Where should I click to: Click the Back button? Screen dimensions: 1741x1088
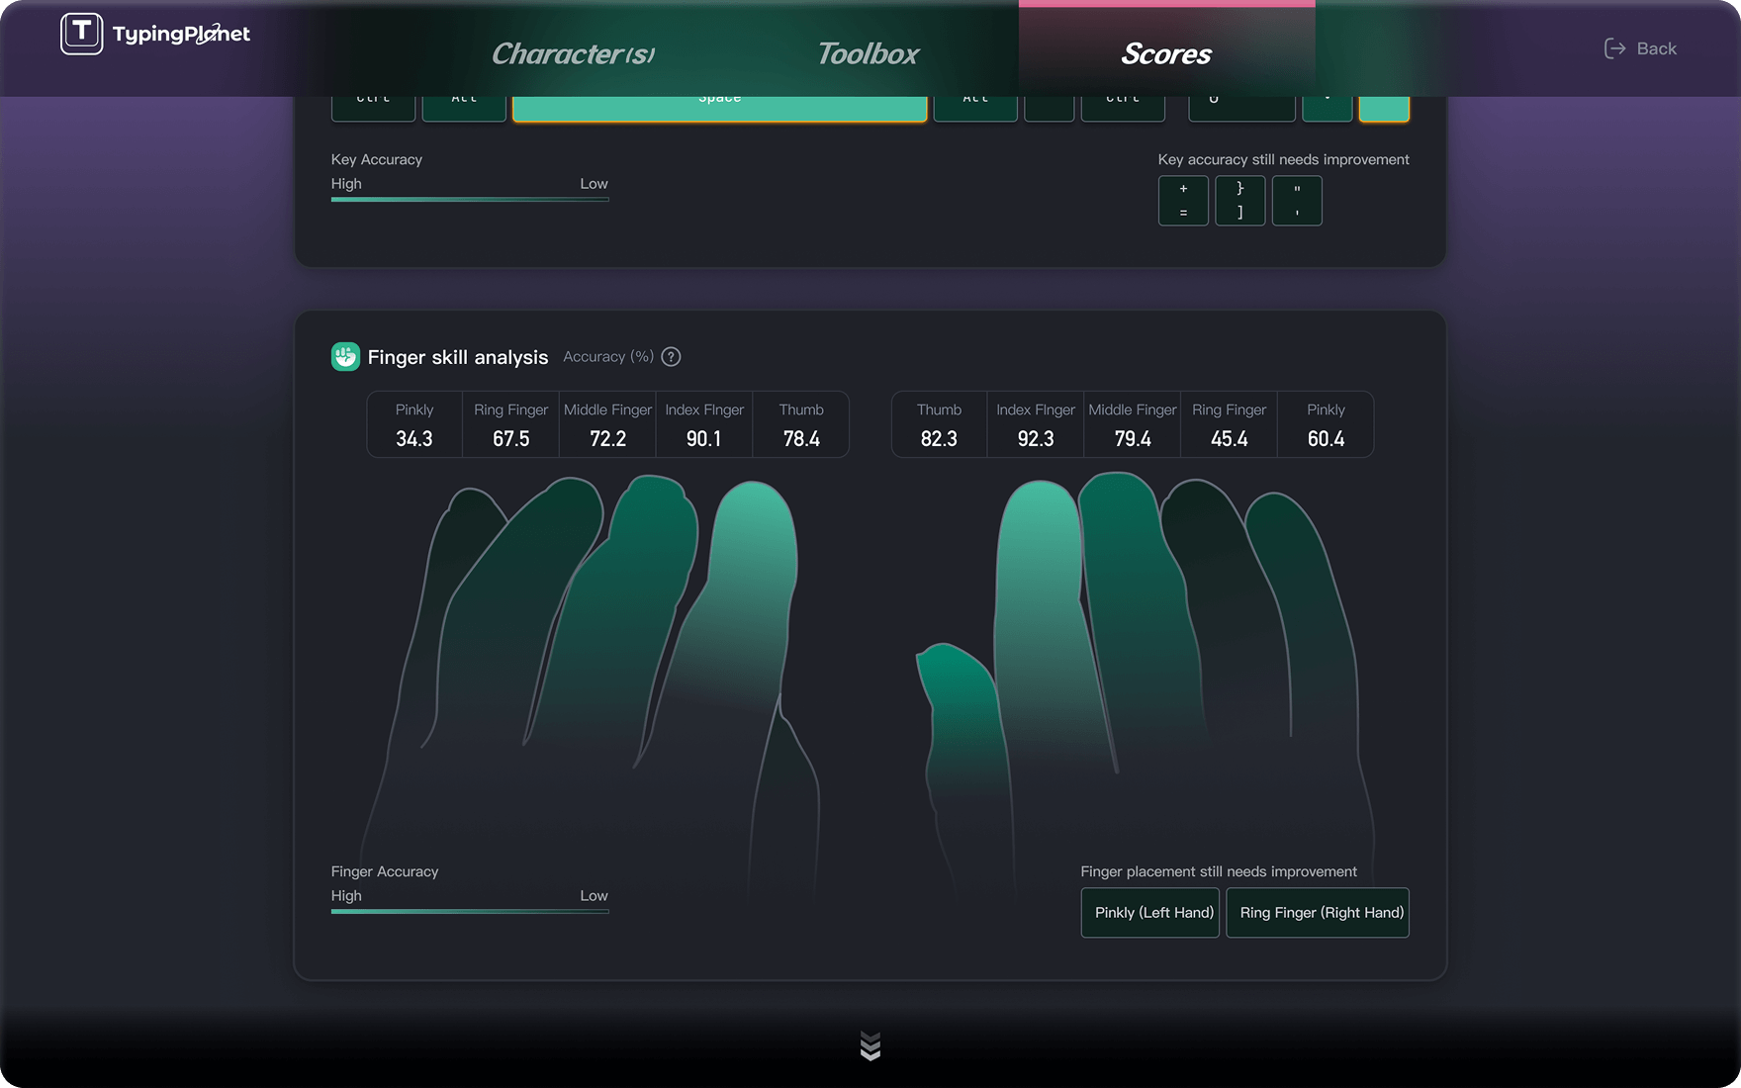pos(1639,48)
